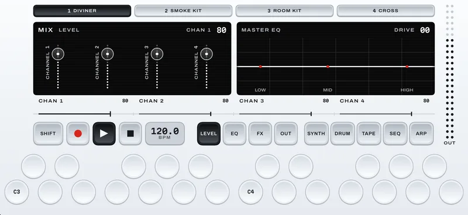The width and height of the screenshot is (468, 215).
Task: Select the LEVEL mix mode button
Action: pyautogui.click(x=209, y=134)
